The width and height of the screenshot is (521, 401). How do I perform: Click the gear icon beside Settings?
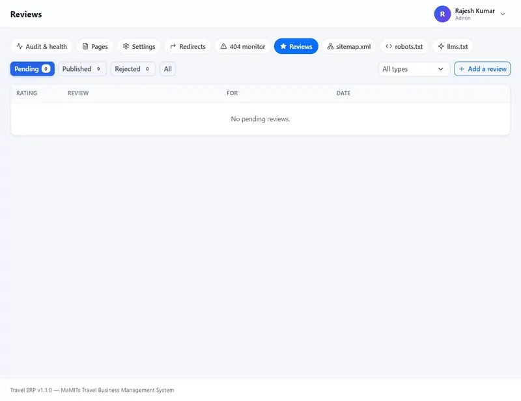(x=126, y=46)
